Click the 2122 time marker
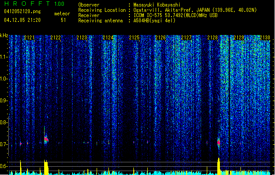The image size is (275, 175). pos(56,38)
